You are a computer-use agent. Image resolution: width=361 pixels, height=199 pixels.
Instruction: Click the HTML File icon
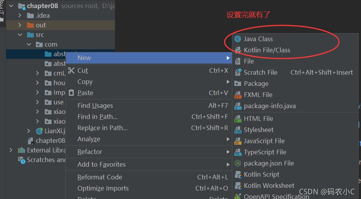pyautogui.click(x=238, y=119)
